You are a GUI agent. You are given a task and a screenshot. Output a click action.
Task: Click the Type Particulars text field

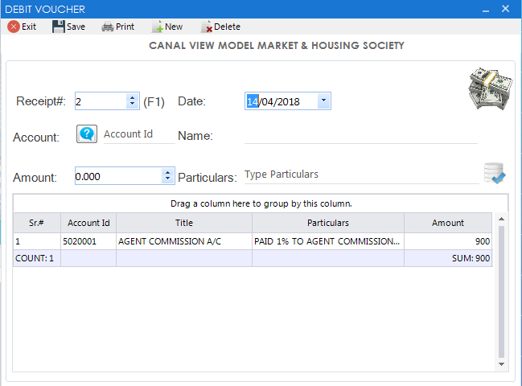360,175
